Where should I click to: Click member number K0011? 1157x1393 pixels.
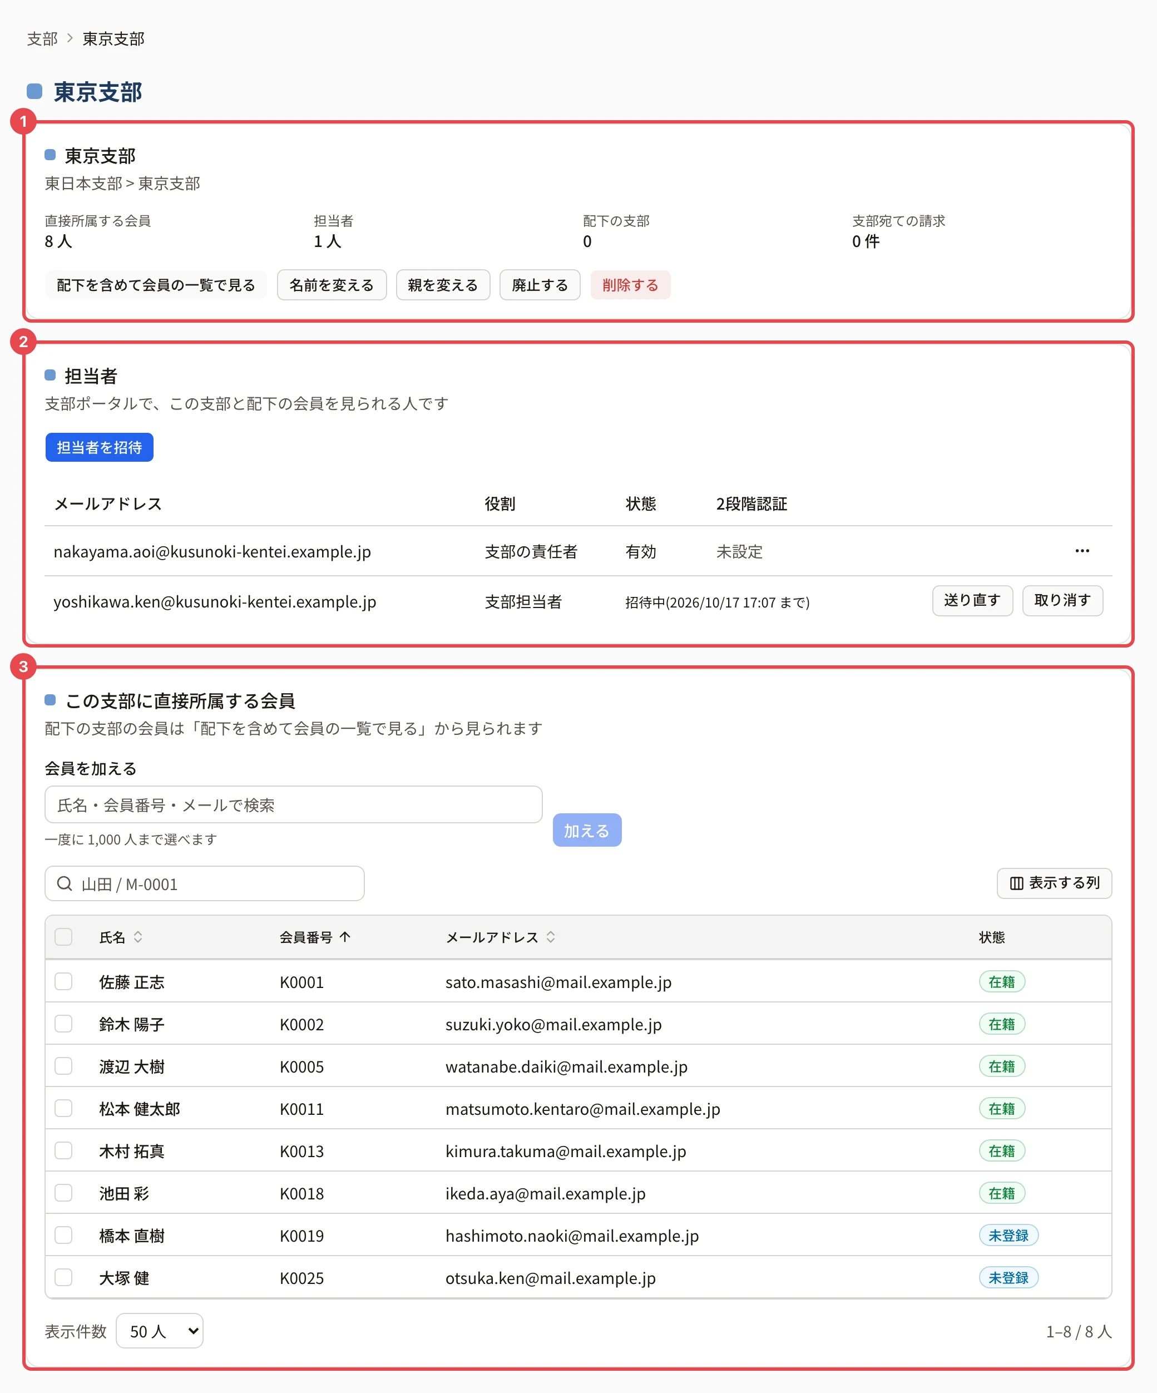302,1109
